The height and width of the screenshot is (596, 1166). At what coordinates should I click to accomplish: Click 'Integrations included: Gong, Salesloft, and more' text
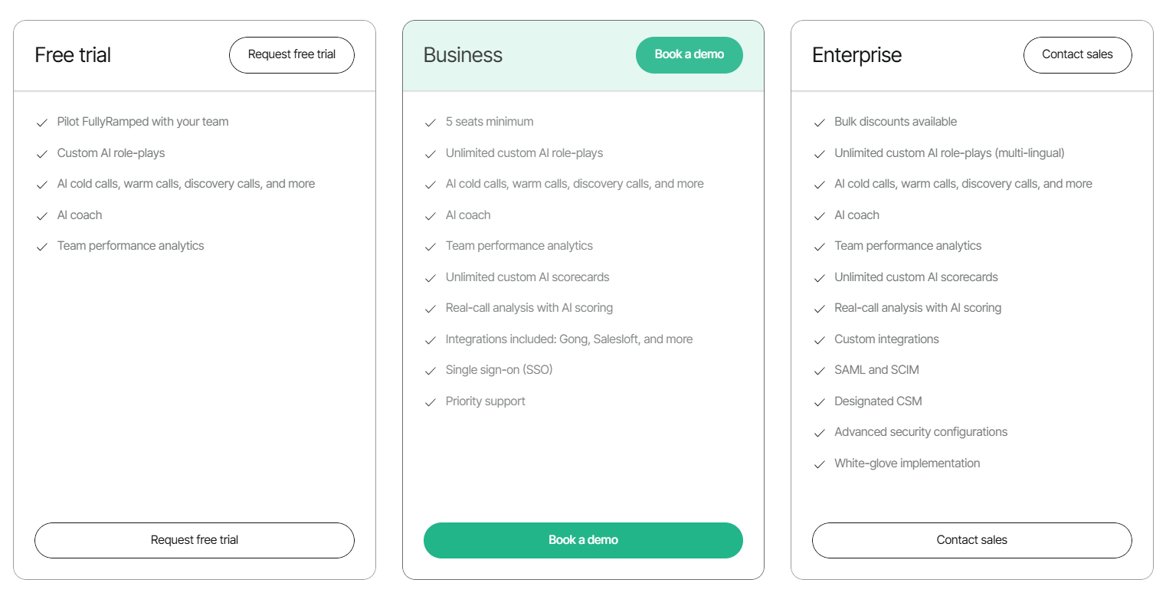point(569,339)
